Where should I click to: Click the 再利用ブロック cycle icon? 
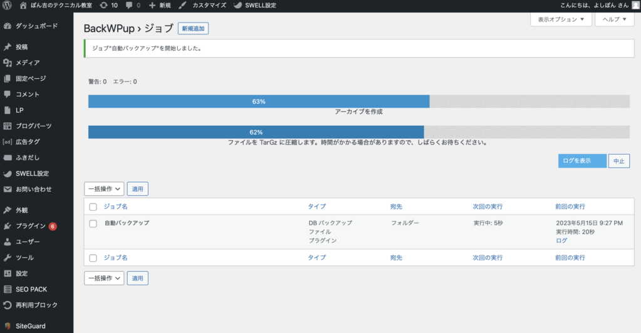8,305
